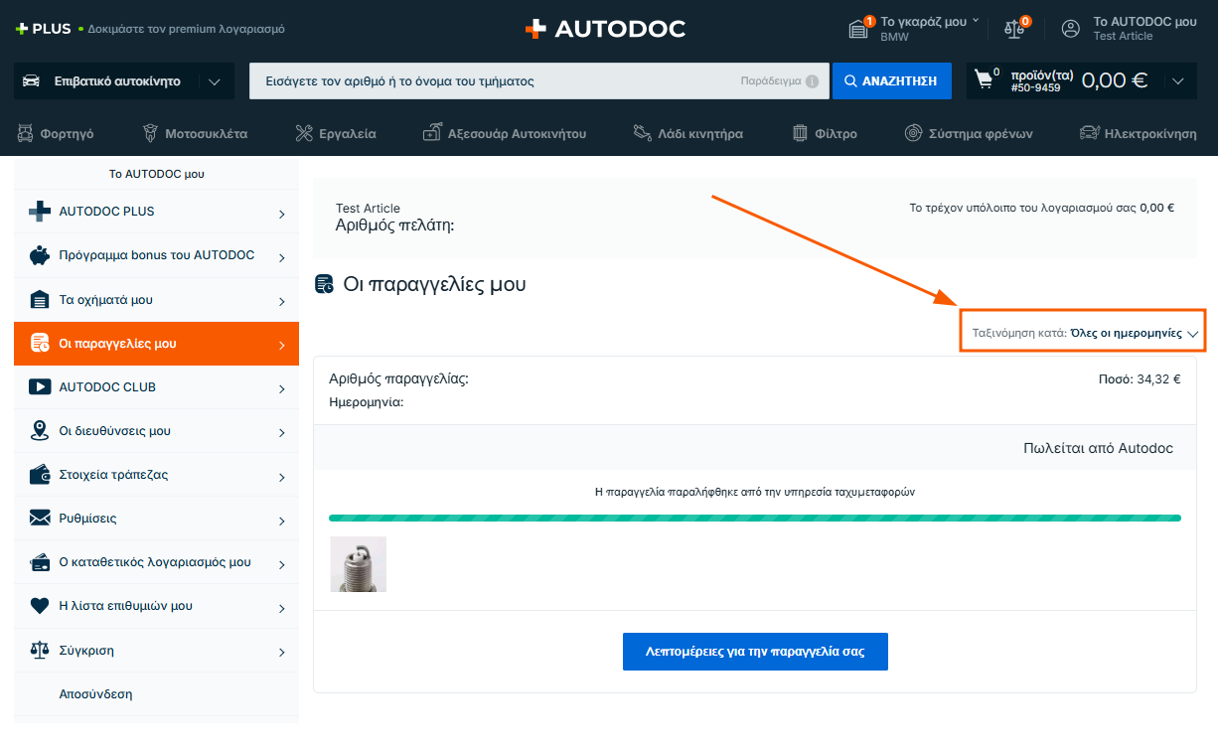Expand the Ρυθμίσεις chevron
Screen dimensions: 1218x749
coord(282,521)
